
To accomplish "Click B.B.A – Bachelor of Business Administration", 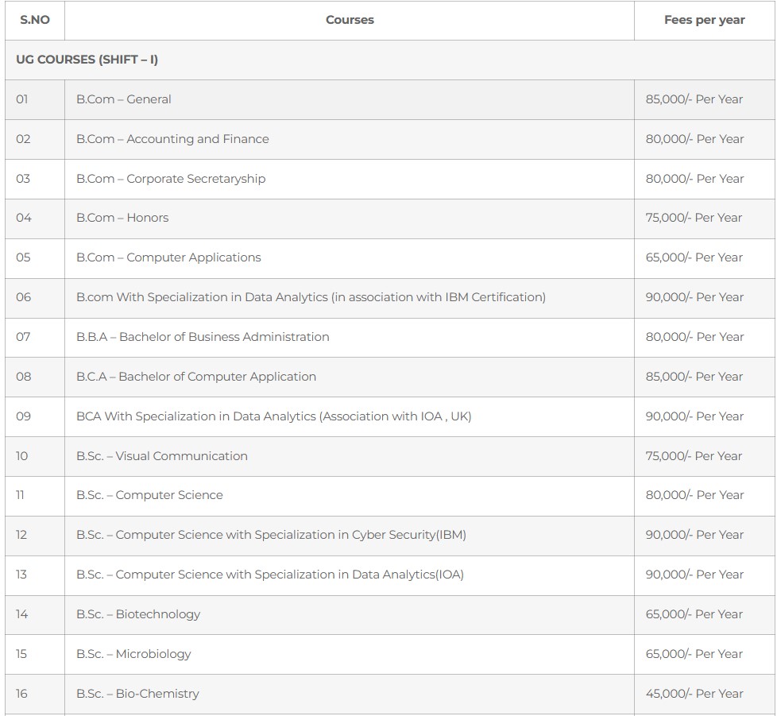I will pos(203,337).
